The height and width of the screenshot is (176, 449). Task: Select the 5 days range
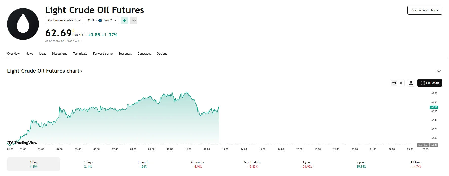coord(88,164)
